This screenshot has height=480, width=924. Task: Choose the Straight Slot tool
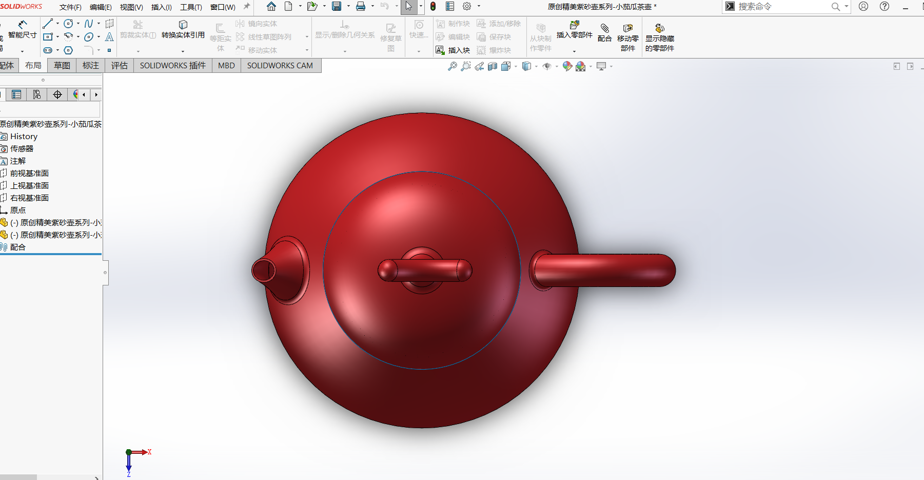tap(48, 50)
